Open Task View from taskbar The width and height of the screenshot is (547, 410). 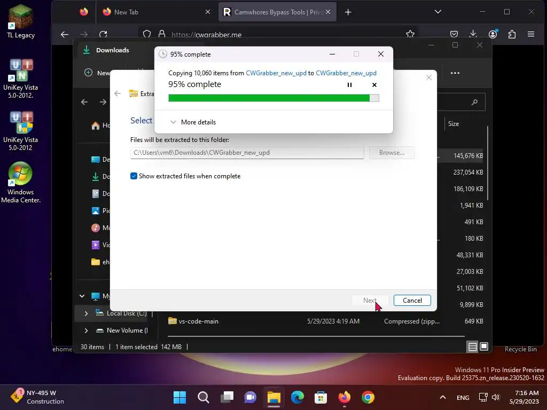click(x=226, y=397)
